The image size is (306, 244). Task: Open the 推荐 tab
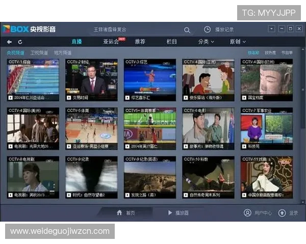pyautogui.click(x=140, y=42)
